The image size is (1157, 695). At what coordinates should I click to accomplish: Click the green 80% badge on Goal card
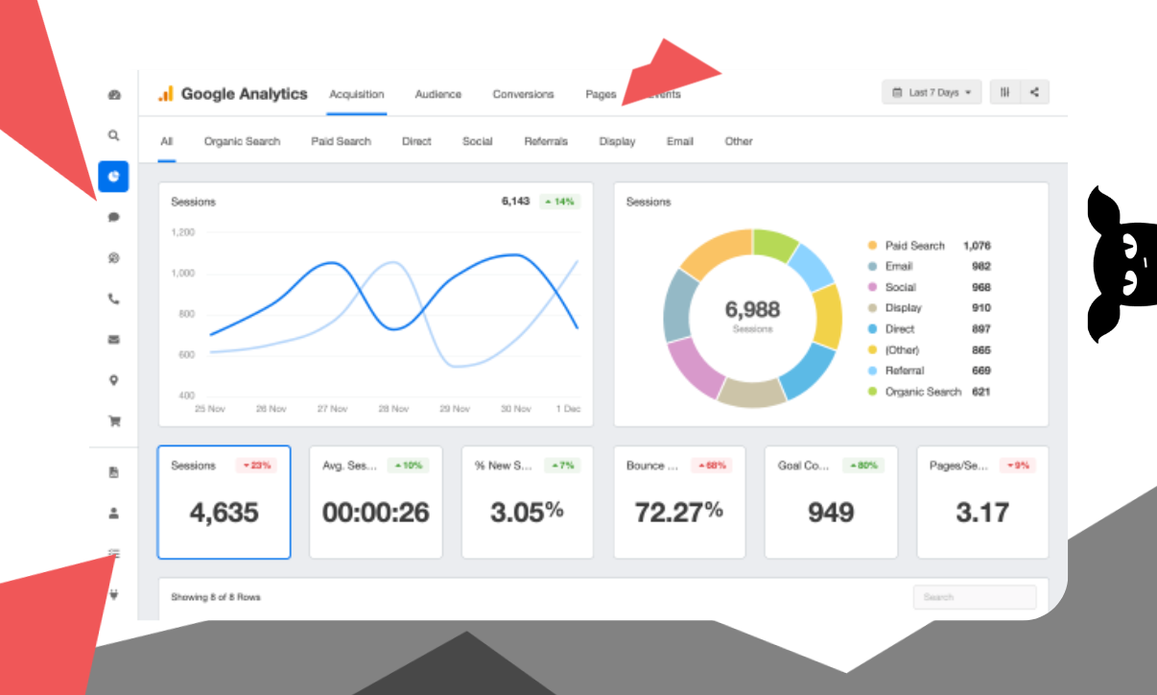point(863,466)
